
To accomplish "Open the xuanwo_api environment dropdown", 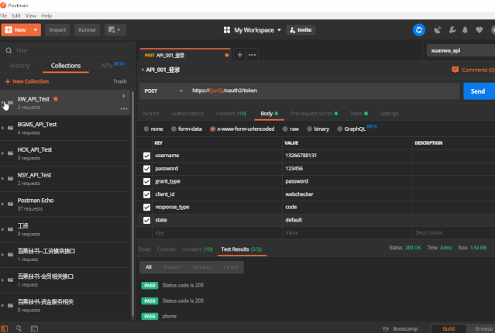I will click(461, 50).
